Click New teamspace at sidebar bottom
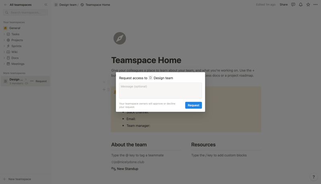Screen dimensions: 321x184 [20, 179]
